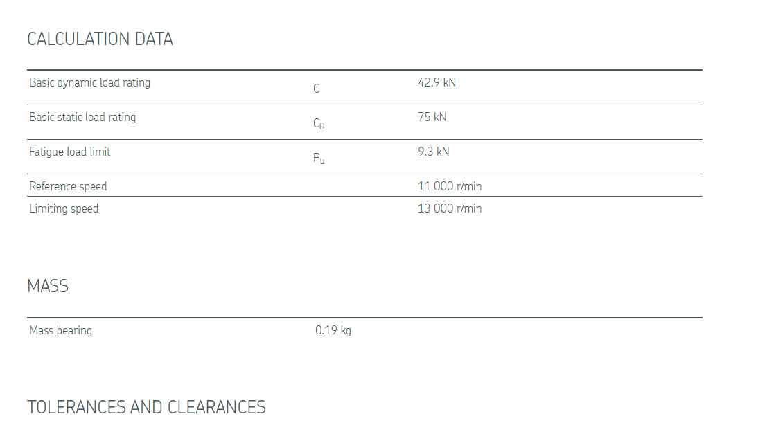Image resolution: width=758 pixels, height=432 pixels.
Task: Select the 42.9 kN value
Action: pyautogui.click(x=437, y=82)
